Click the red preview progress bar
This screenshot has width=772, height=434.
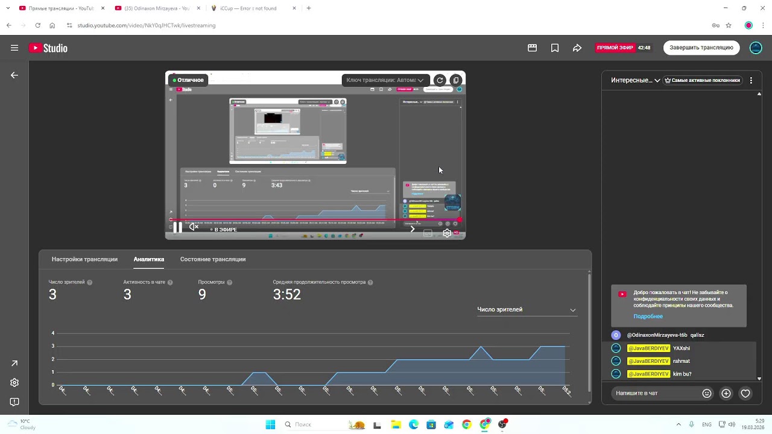point(315,219)
